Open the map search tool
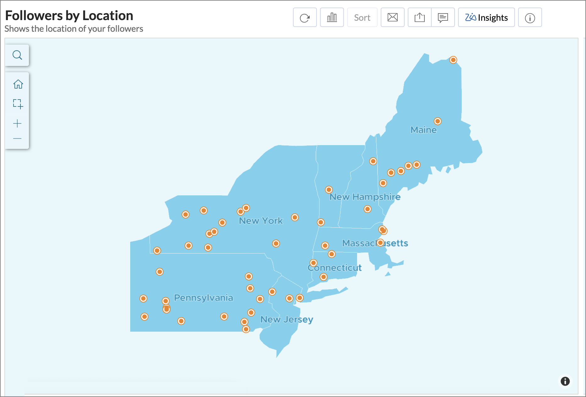Viewport: 586px width, 397px height. [x=17, y=55]
